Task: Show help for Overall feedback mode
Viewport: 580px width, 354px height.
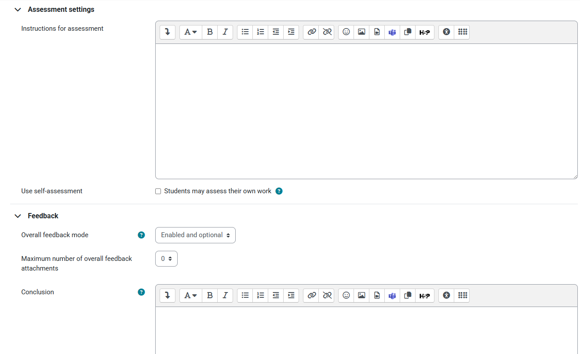Action: [x=141, y=235]
